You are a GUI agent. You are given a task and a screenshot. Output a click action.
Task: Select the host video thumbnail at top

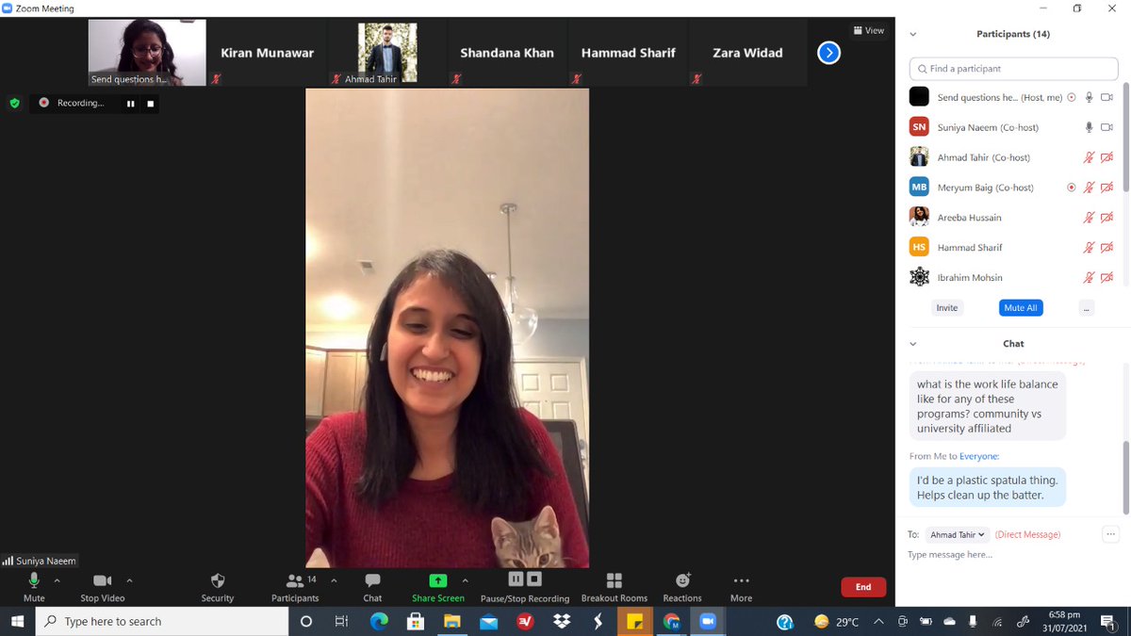click(147, 53)
